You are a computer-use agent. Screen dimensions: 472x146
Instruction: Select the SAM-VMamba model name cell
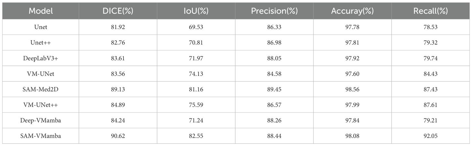click(x=41, y=136)
